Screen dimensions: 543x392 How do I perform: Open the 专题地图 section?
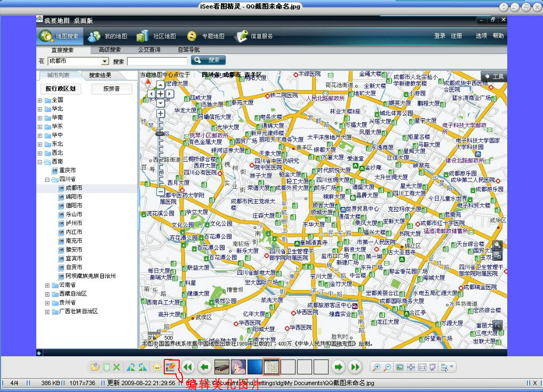[x=205, y=36]
